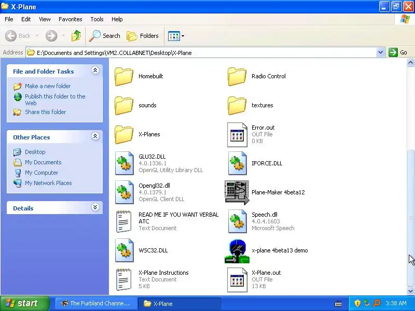415x311 pixels.
Task: Select the X-Plane Instructions document icon
Action: tap(123, 279)
